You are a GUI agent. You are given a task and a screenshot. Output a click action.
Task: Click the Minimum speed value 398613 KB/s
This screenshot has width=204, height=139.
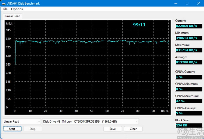pyautogui.click(x=189, y=38)
